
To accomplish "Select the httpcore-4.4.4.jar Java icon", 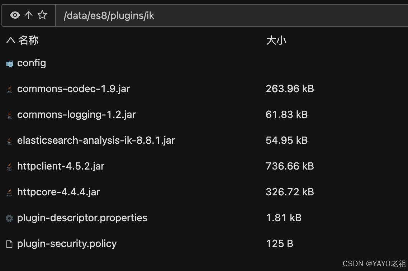I will 9,192.
